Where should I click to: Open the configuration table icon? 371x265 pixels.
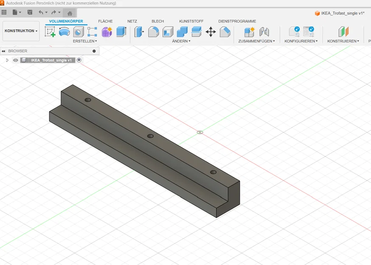[309, 32]
